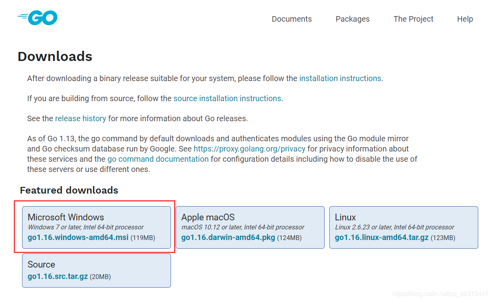Download go1.16.src.tar.gz
Viewport: 492px width, 301px height.
tap(58, 277)
